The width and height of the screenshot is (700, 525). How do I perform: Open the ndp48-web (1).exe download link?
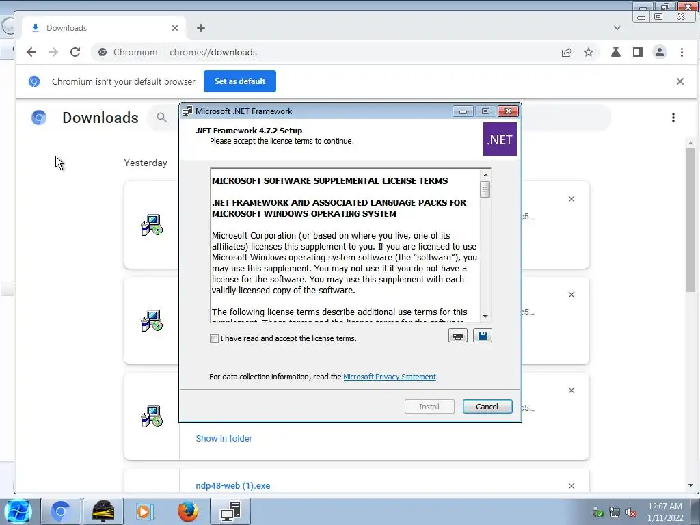pyautogui.click(x=232, y=486)
